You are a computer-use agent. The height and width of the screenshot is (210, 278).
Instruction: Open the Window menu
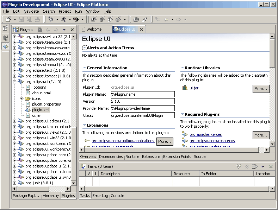(x=93, y=11)
